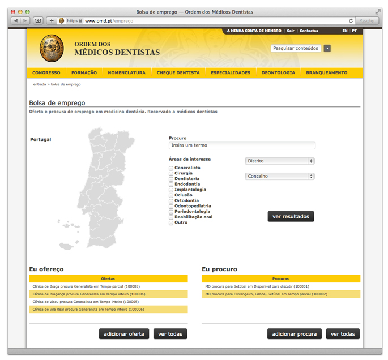Open the Safari top sites/history icon
Image resolution: width=388 pixels, height=360 pixels.
pos(39,20)
